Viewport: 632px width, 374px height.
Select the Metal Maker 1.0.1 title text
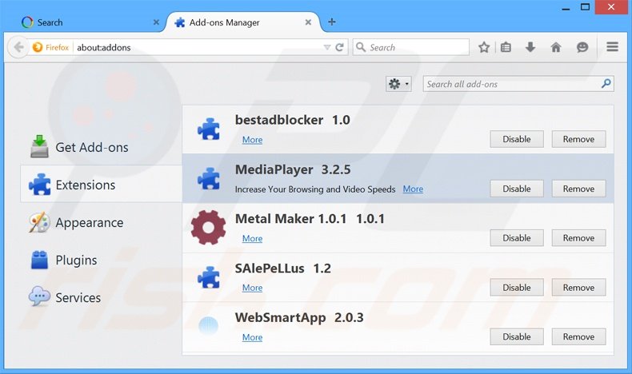coord(310,219)
